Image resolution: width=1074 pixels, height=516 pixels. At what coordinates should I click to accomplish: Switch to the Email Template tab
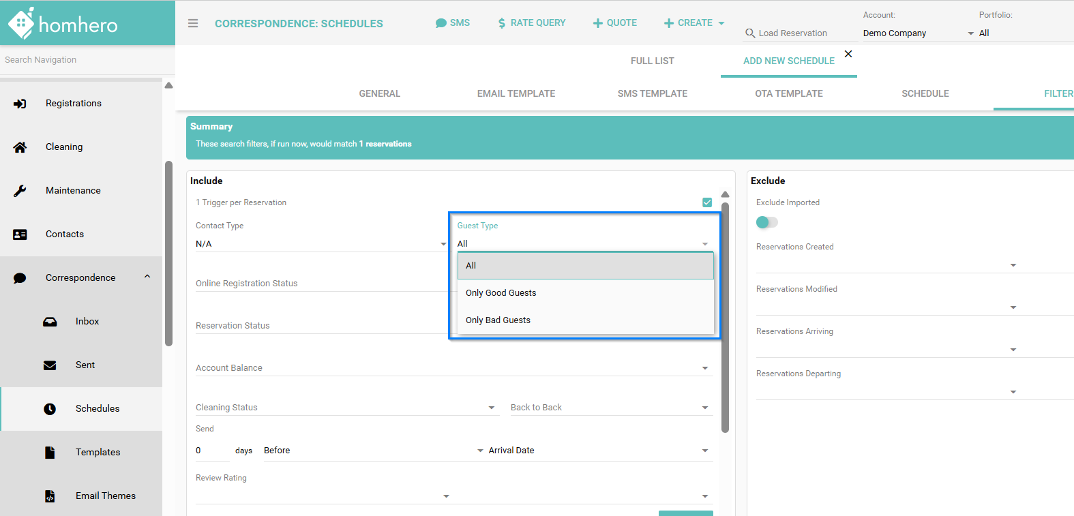pyautogui.click(x=516, y=94)
